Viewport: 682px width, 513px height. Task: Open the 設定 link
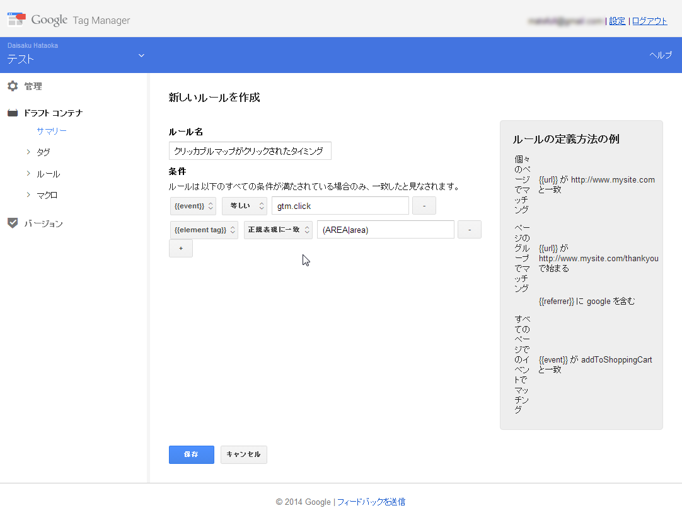coord(617,21)
